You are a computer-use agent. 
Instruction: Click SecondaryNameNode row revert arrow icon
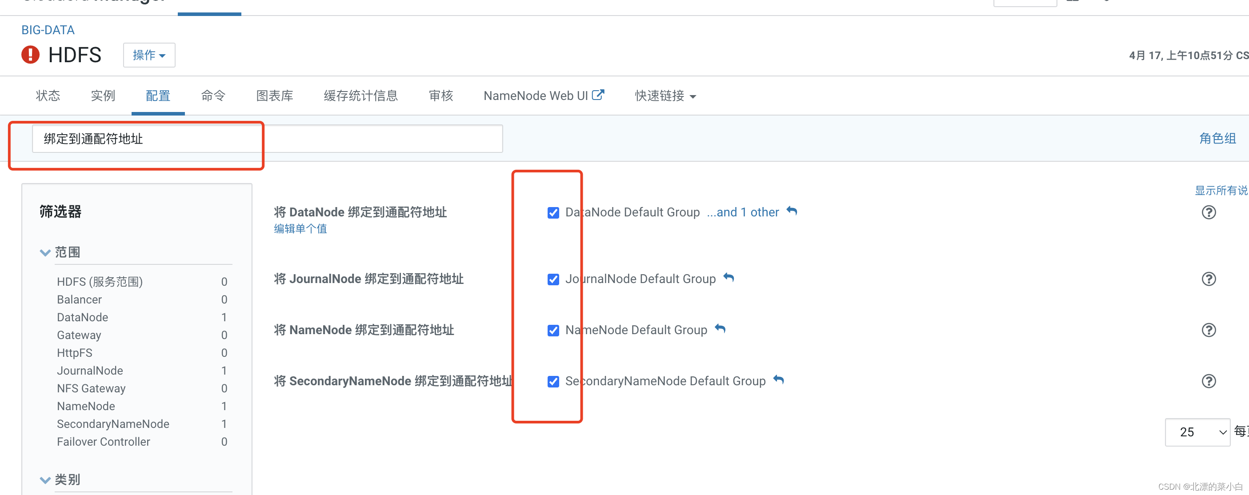point(778,380)
